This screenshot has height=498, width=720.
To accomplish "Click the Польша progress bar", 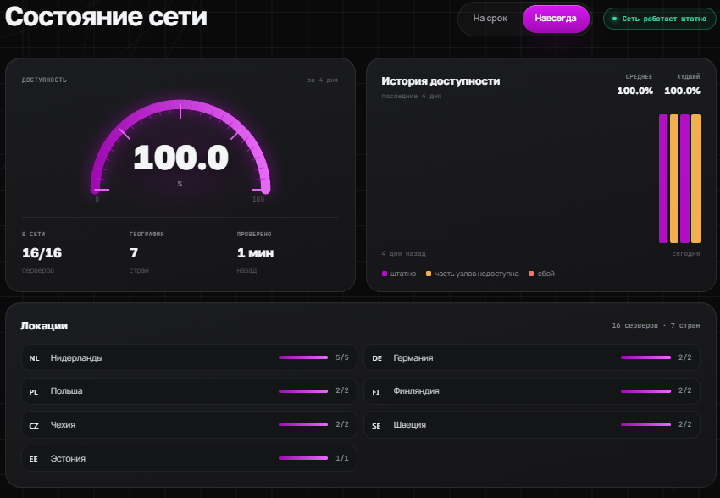I will click(x=303, y=391).
